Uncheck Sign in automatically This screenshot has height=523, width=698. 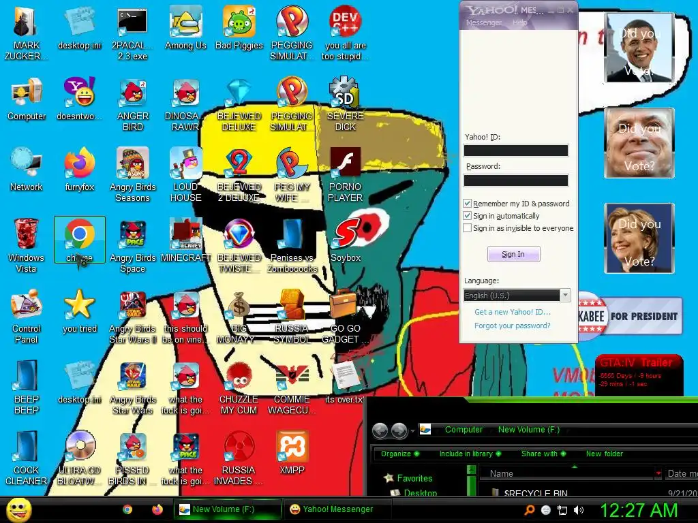pos(467,216)
